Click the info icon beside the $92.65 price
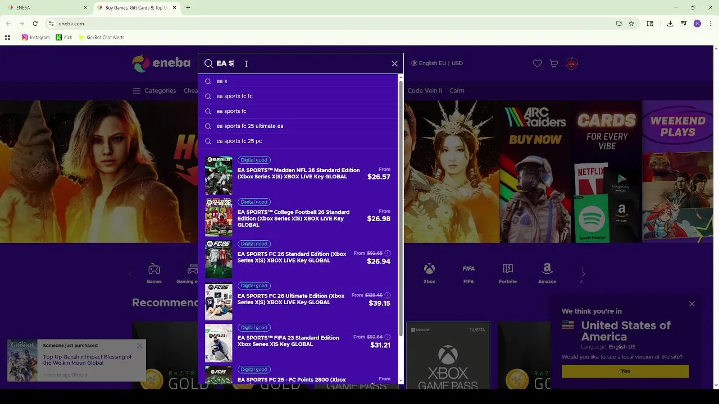 (x=388, y=254)
